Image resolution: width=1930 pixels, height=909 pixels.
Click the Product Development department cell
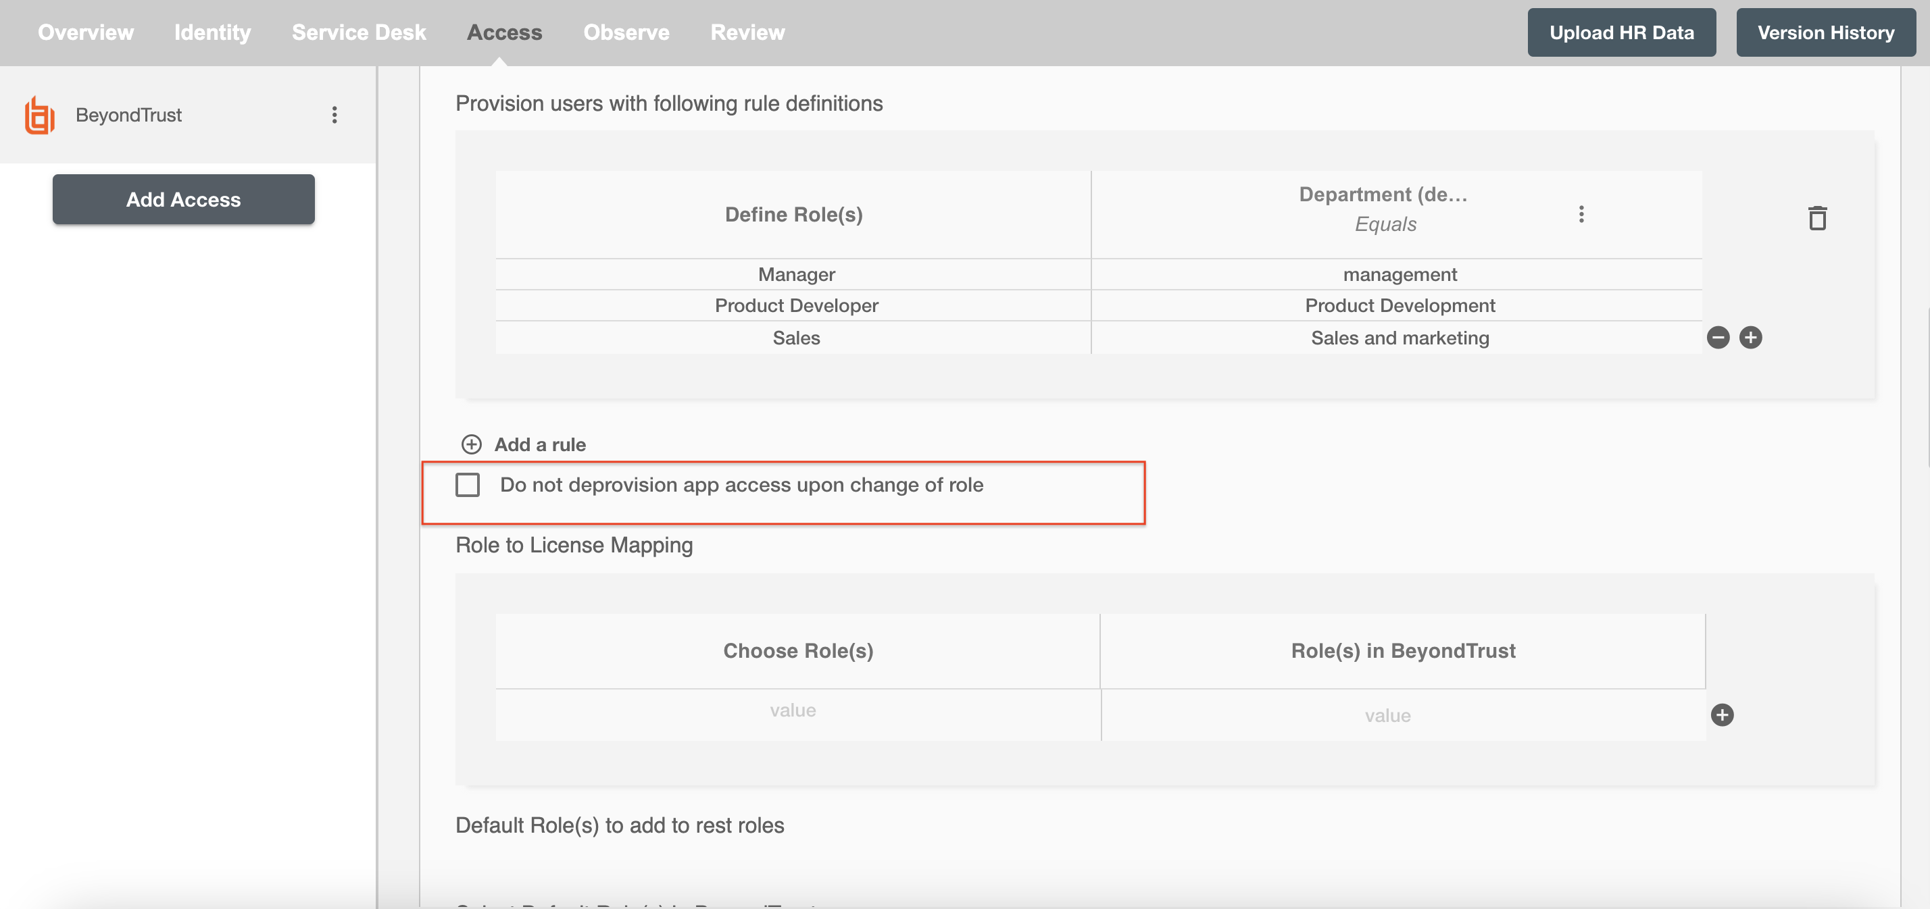tap(1397, 305)
